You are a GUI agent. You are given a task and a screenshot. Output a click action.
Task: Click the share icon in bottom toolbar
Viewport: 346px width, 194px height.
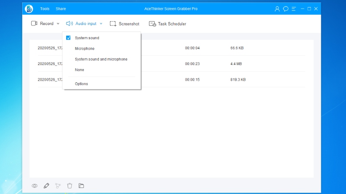[x=58, y=186]
